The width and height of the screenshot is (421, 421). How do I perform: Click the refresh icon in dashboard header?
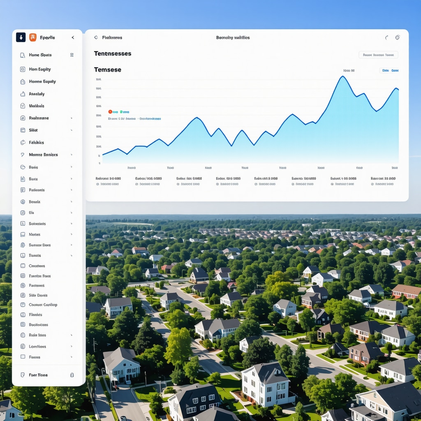(386, 37)
